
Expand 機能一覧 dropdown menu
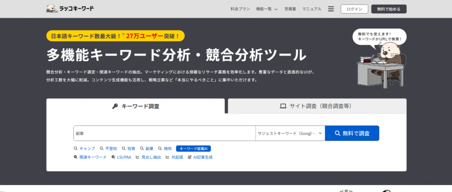[x=267, y=9]
